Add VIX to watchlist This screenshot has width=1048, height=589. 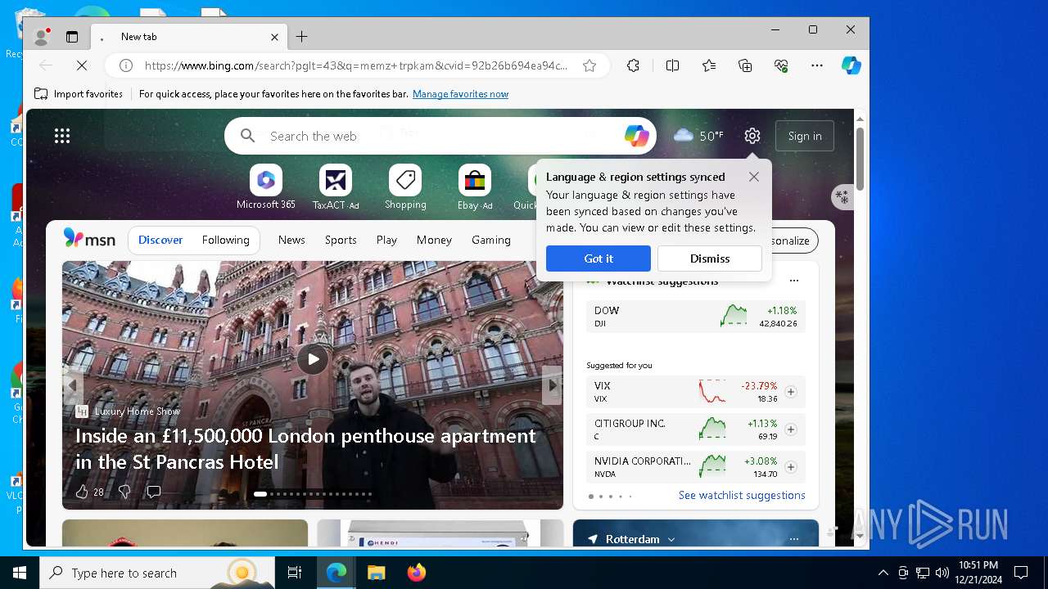click(x=790, y=392)
